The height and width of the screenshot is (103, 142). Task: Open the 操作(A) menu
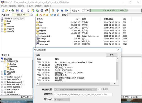point(12,6)
